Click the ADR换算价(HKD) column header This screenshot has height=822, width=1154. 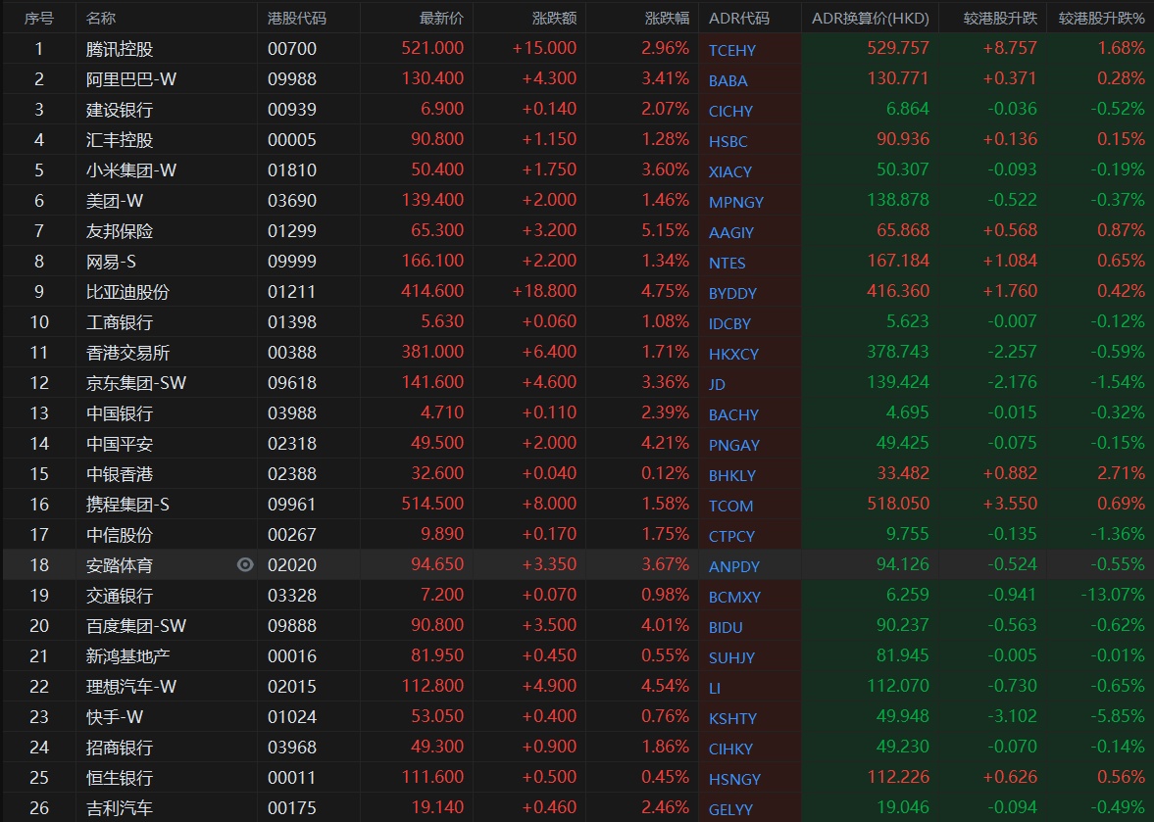[x=871, y=19]
